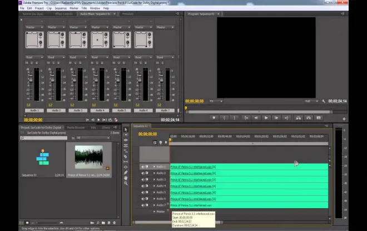The image size is (367, 231).
Task: Step forward one frame in Program Monitor
Action: pyautogui.click(x=276, y=118)
